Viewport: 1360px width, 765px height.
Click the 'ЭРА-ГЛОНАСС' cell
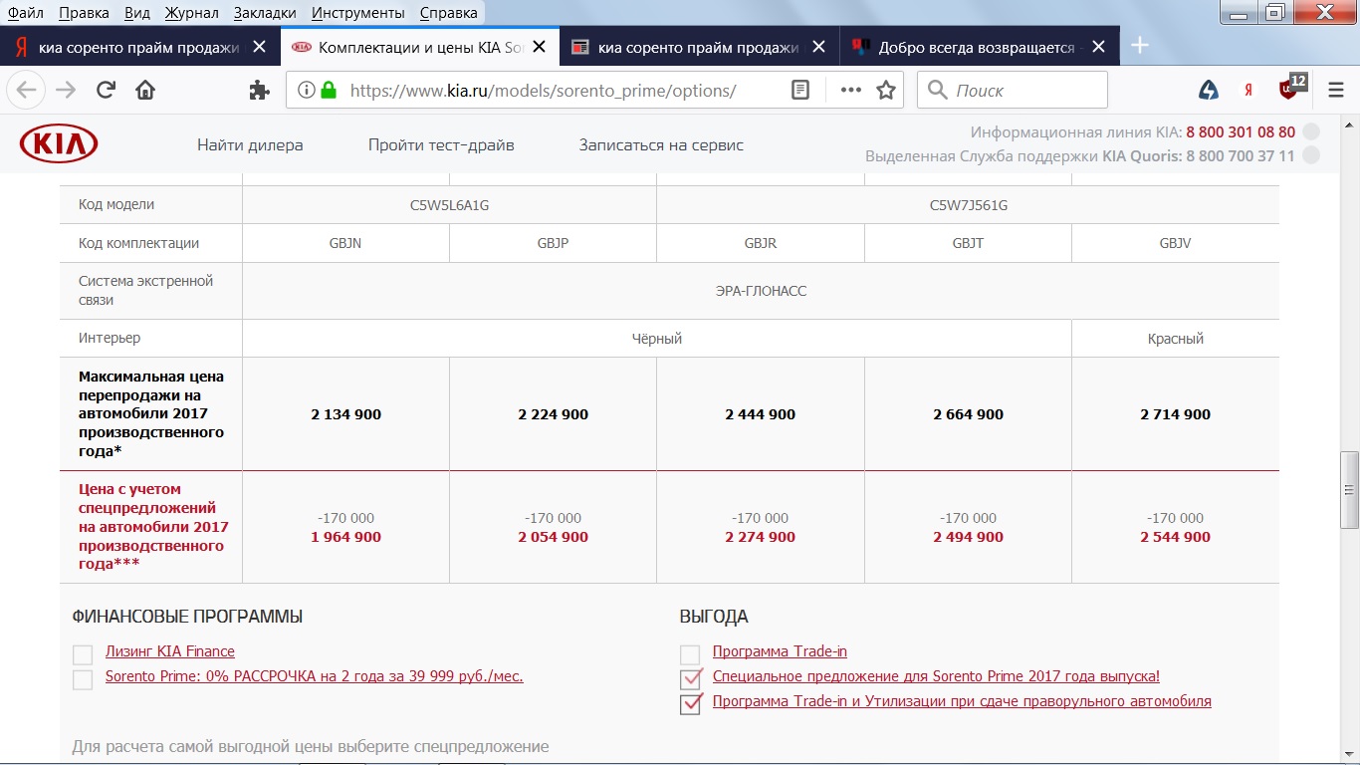[x=761, y=291]
